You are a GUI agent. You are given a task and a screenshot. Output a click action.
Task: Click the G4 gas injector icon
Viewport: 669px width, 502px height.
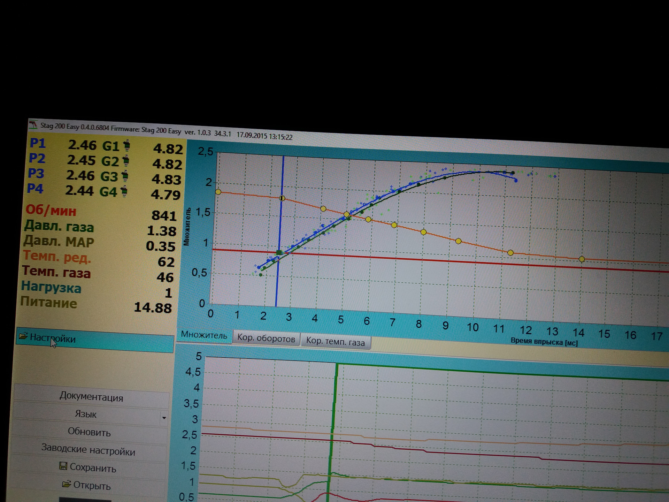(124, 191)
